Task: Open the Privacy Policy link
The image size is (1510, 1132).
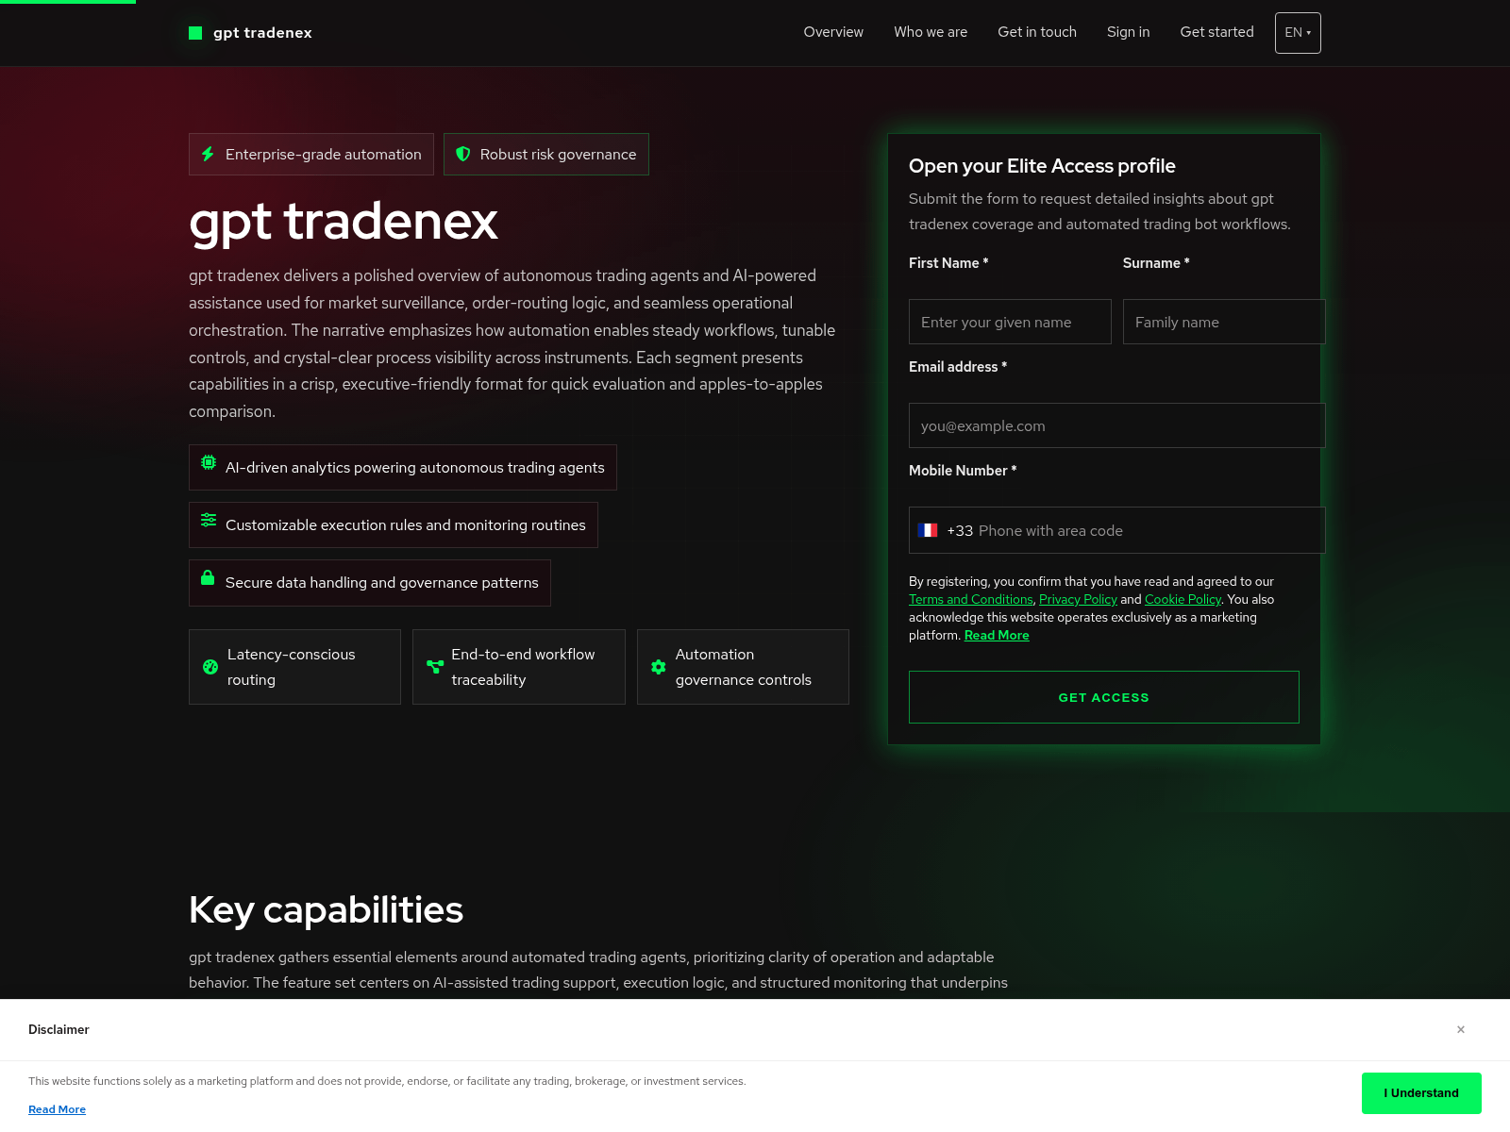Action: click(x=1078, y=600)
